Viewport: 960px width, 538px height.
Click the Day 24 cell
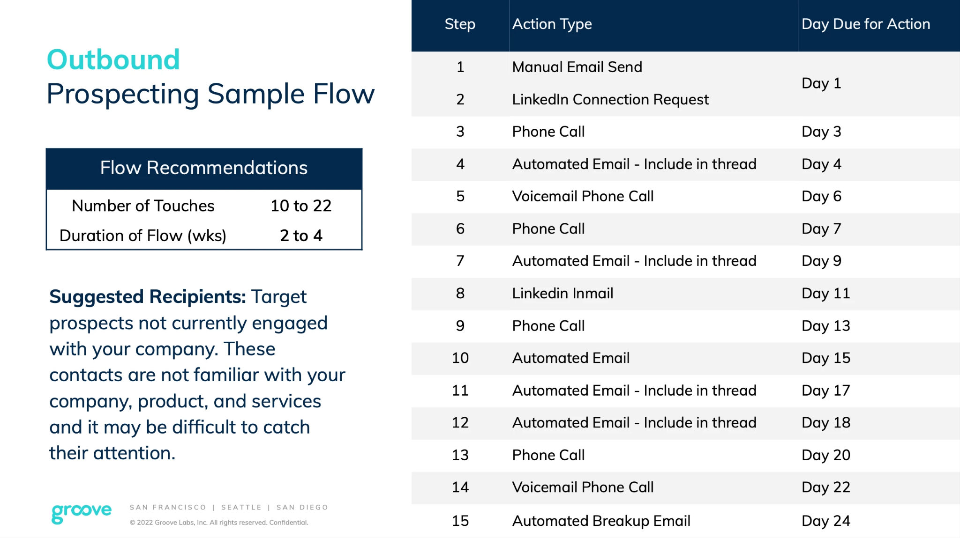(x=826, y=521)
